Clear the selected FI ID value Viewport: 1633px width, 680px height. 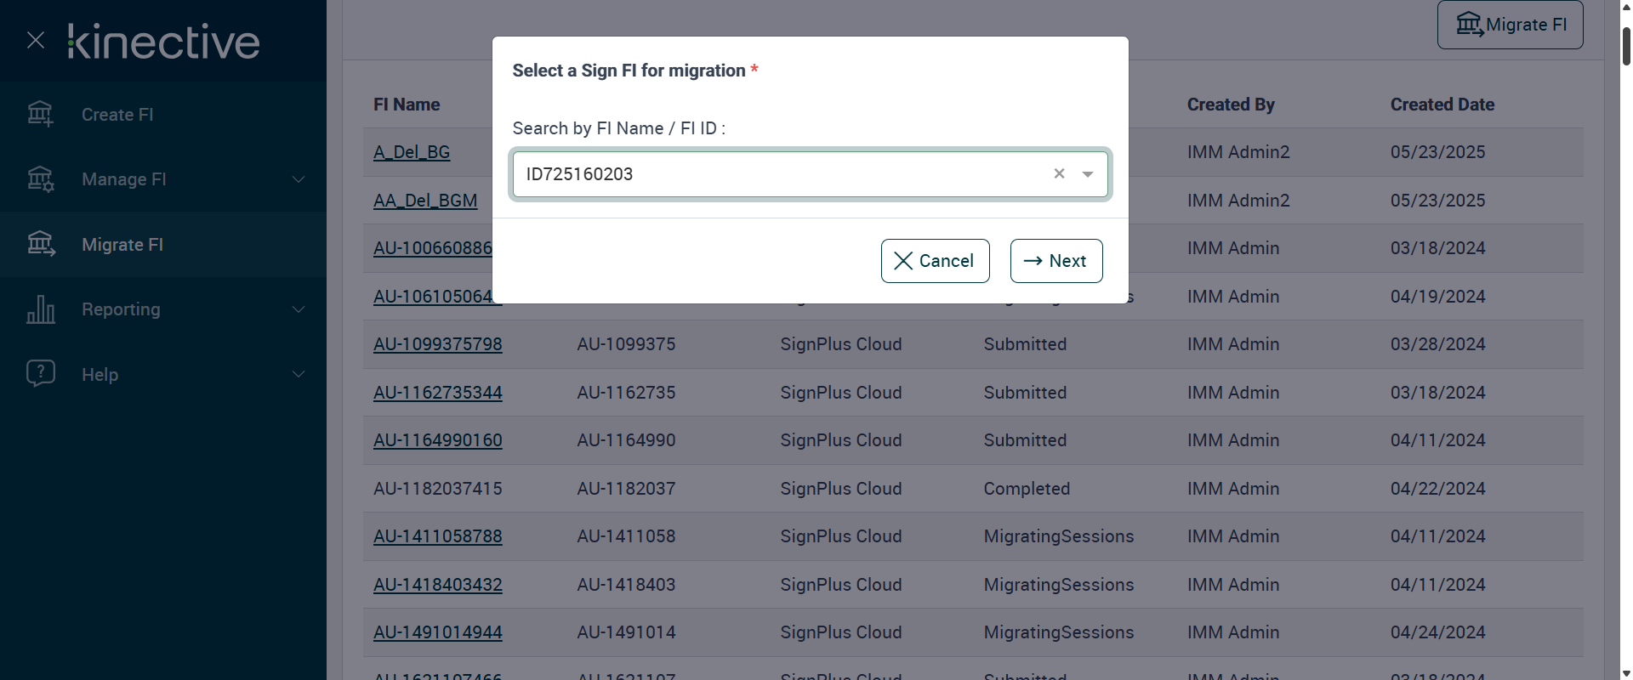pos(1059,173)
